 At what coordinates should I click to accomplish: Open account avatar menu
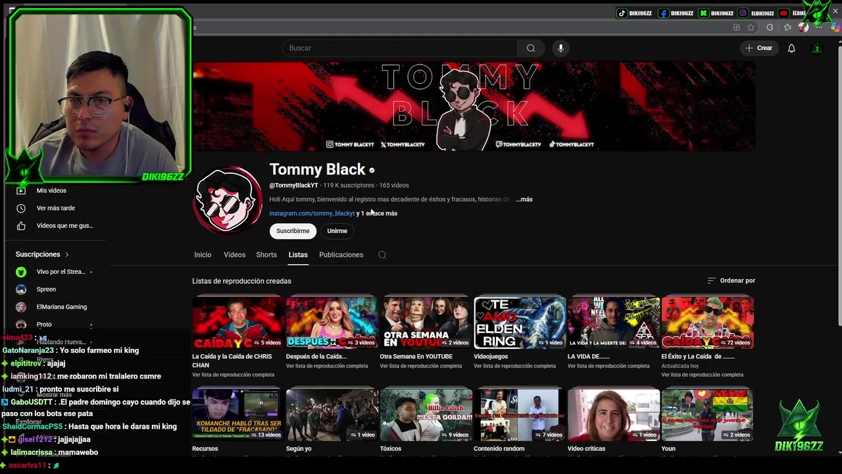point(817,48)
